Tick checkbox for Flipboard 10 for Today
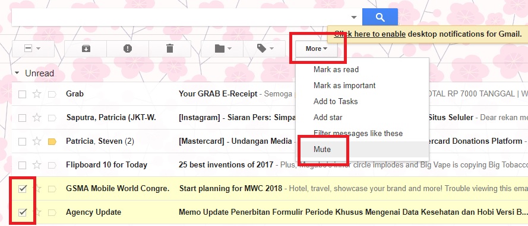The height and width of the screenshot is (226, 528). pos(22,165)
